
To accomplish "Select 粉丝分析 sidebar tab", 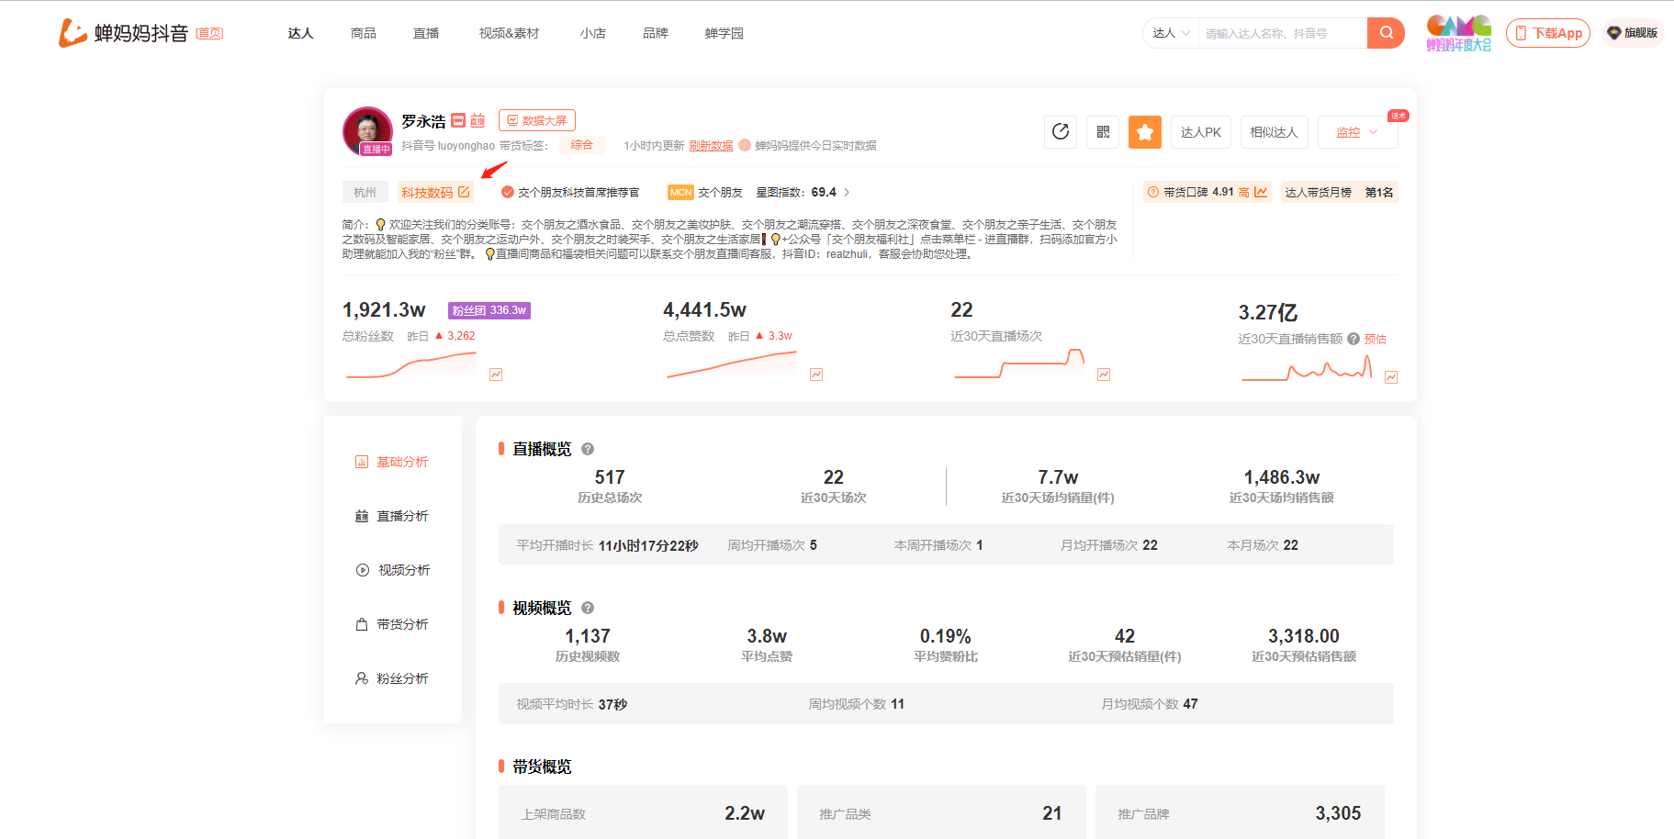I will tap(392, 678).
